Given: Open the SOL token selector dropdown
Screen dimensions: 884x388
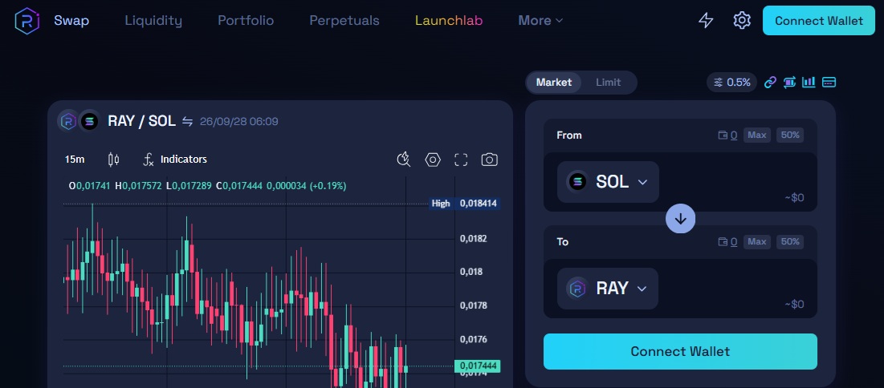Looking at the screenshot, I should (x=608, y=182).
